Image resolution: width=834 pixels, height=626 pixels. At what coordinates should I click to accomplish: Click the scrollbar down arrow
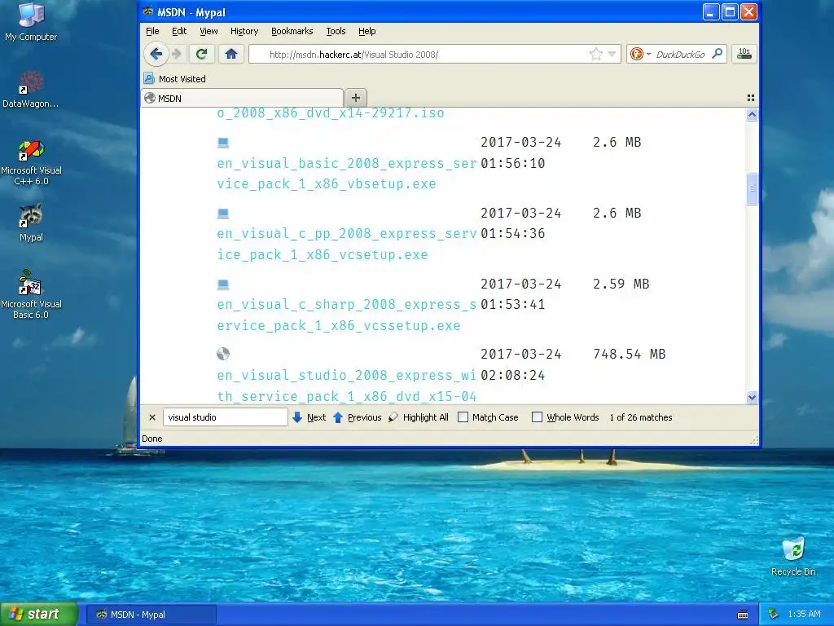[x=752, y=397]
